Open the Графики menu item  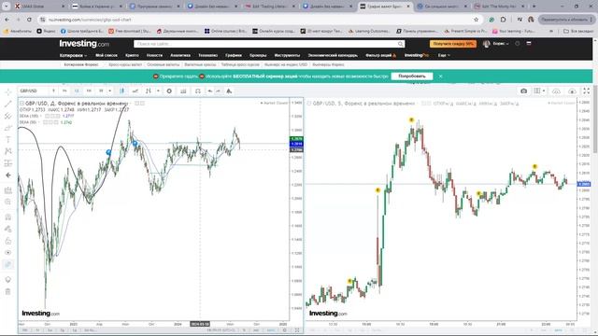[234, 55]
